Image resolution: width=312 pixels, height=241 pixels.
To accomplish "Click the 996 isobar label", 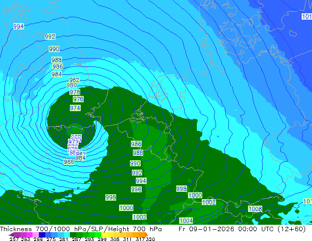I will coord(136,189).
